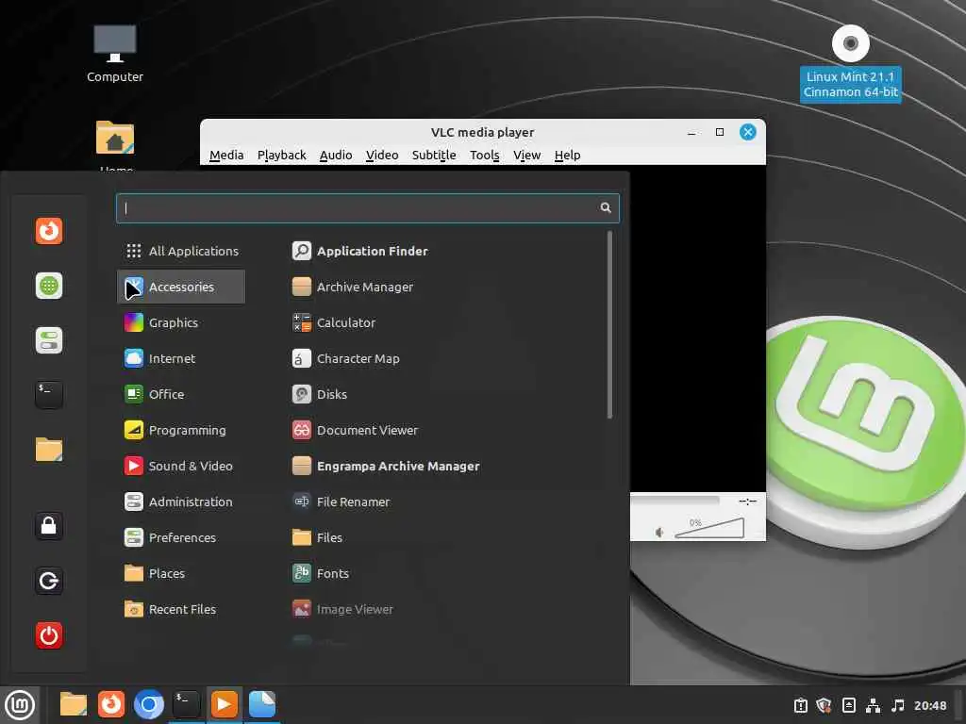The height and width of the screenshot is (724, 966).
Task: Select the Sound & Video category
Action: click(x=181, y=466)
